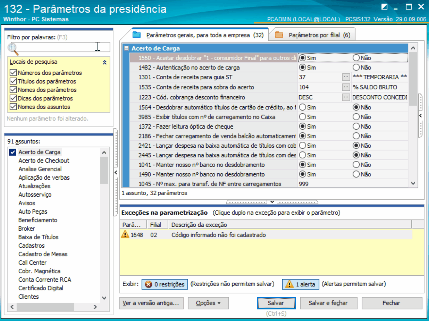Switch to Parâmetros por filial tab
Viewport: 429px width, 321px height.
click(x=312, y=35)
